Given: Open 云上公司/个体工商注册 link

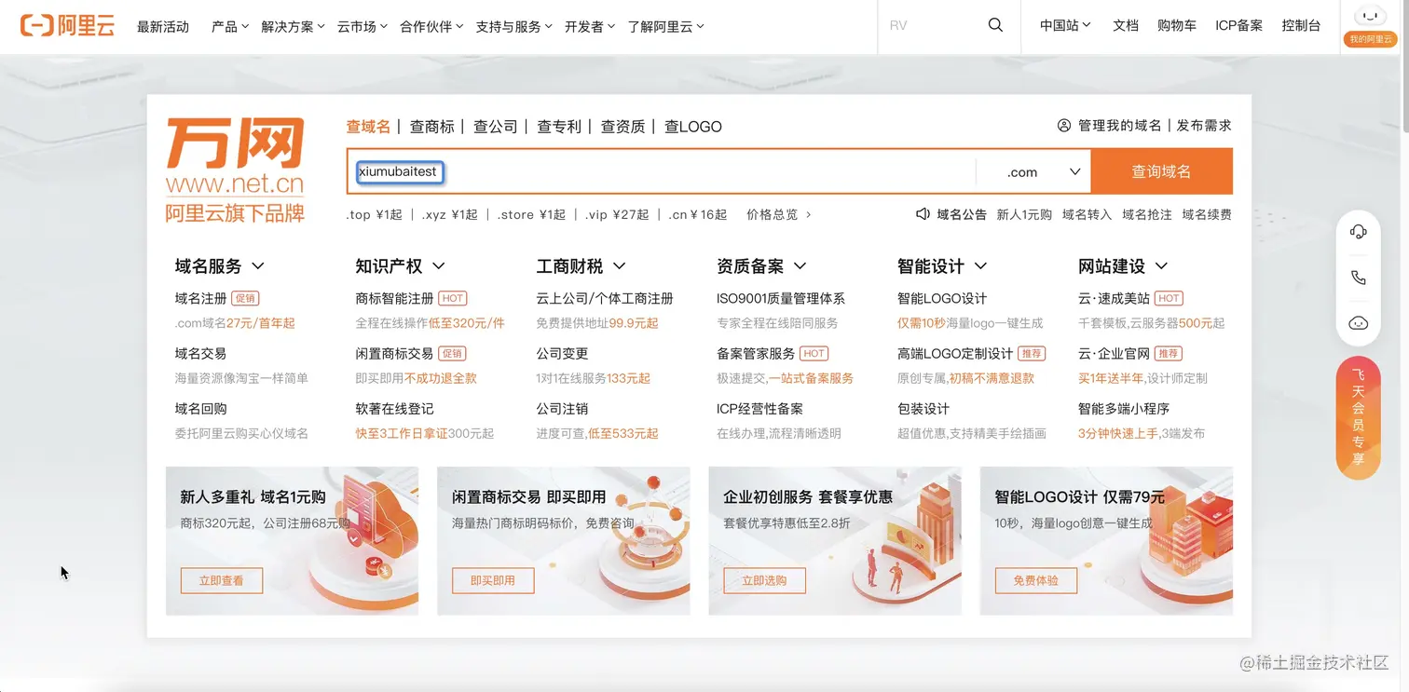Looking at the screenshot, I should pyautogui.click(x=605, y=299).
